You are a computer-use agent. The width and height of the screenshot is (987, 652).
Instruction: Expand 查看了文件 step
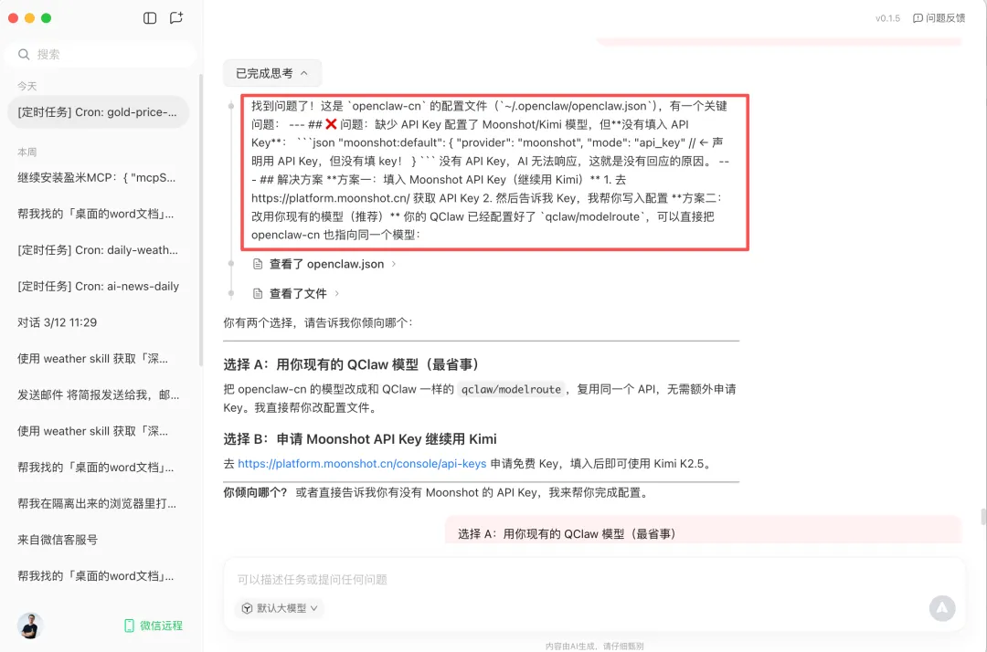click(296, 293)
